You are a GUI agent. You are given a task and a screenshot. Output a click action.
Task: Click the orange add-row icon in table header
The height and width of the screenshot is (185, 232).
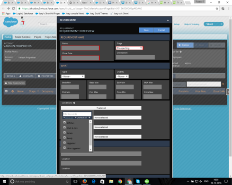(12, 91)
